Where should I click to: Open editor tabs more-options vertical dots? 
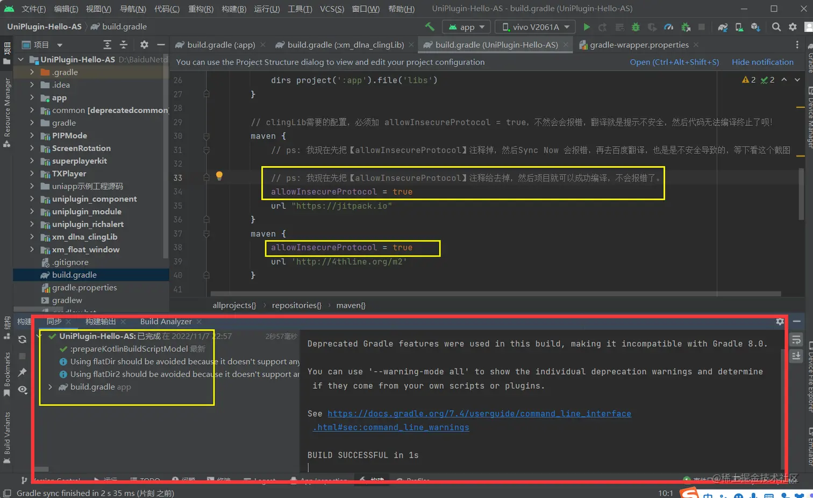point(797,45)
